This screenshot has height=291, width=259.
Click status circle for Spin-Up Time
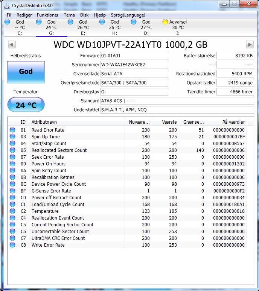tap(12, 136)
